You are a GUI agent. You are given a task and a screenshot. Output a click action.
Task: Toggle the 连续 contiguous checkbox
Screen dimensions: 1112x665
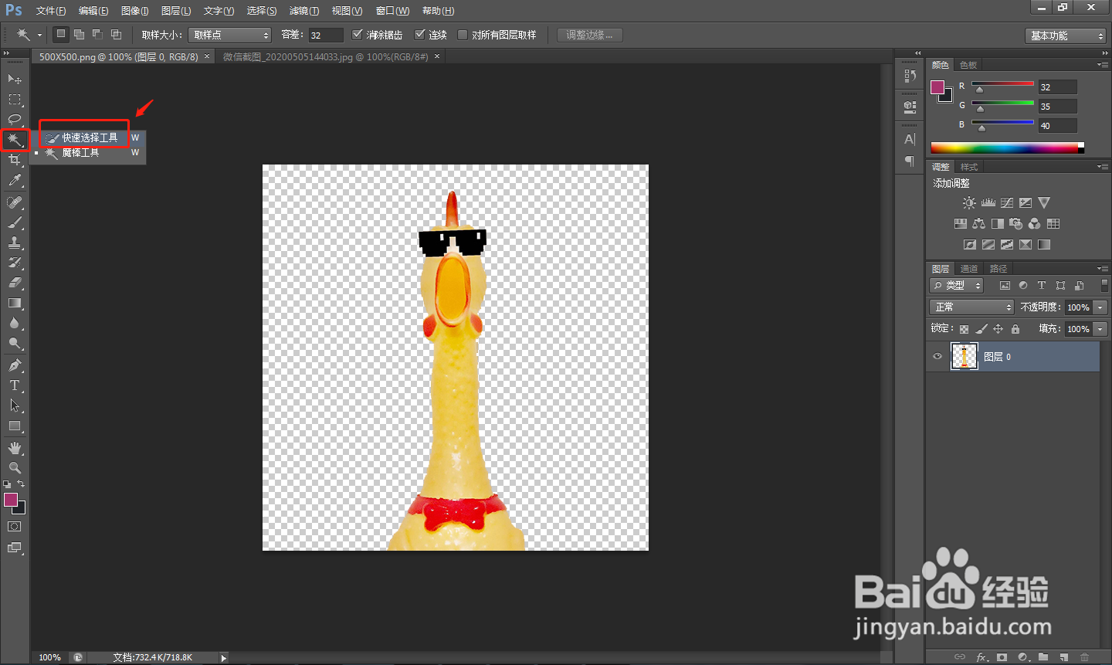tap(420, 35)
